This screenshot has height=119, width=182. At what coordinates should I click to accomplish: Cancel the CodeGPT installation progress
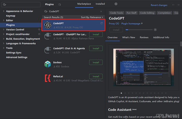point(155,30)
